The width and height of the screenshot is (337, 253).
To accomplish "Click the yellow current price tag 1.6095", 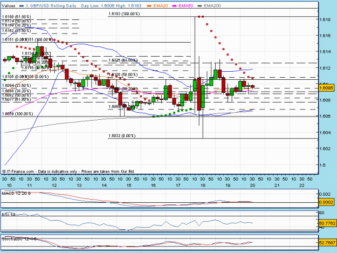I will [x=326, y=88].
